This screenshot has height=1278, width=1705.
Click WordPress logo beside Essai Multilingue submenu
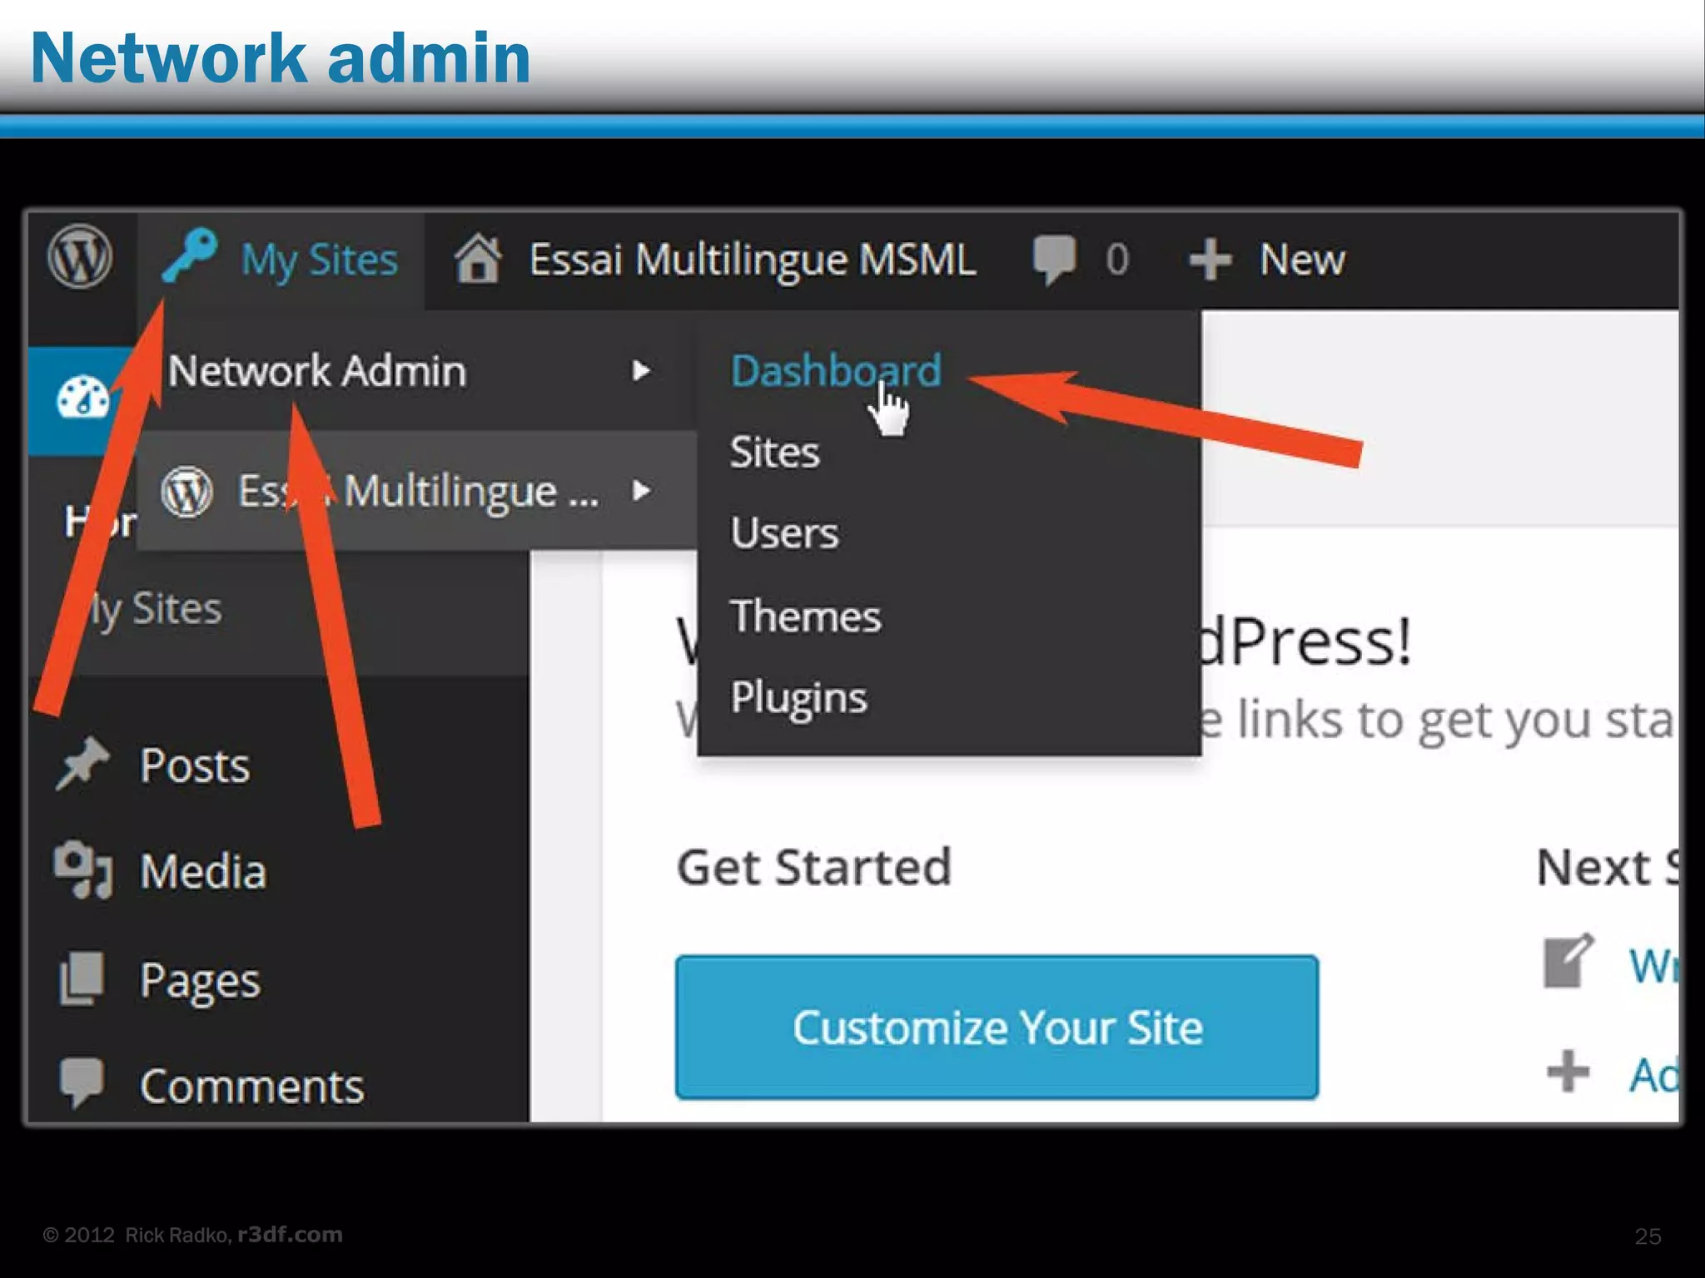click(x=186, y=491)
